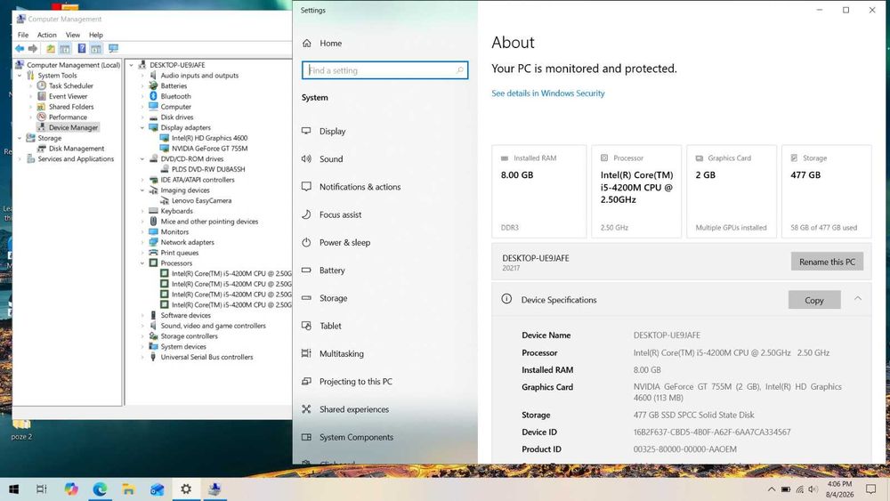890x501 pixels.
Task: Select the Batteries category icon
Action: tap(153, 85)
